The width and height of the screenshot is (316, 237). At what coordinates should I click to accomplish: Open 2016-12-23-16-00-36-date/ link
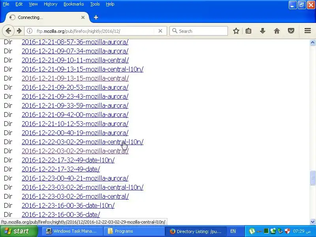pyautogui.click(x=61, y=214)
